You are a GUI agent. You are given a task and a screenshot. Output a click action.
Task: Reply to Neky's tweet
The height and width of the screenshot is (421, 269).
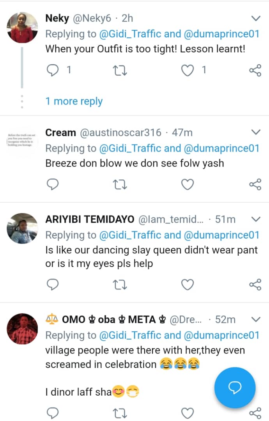(x=52, y=71)
